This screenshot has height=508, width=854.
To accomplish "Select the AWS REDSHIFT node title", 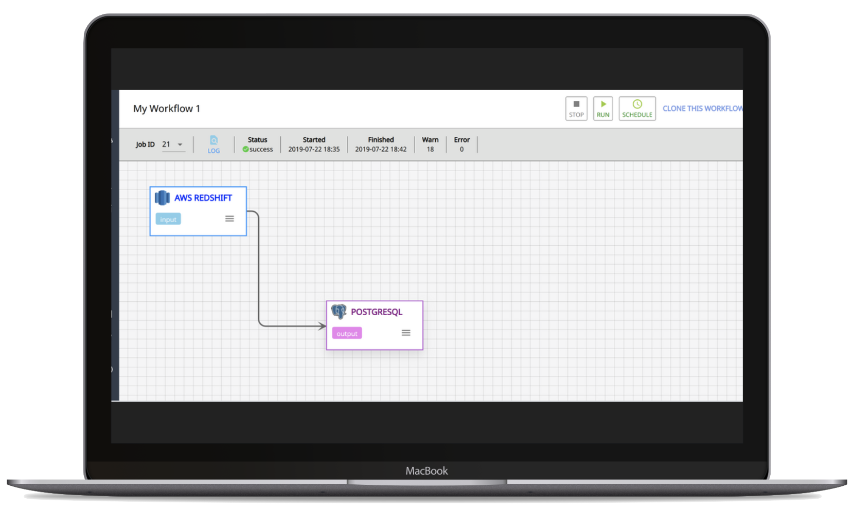I will pos(203,198).
